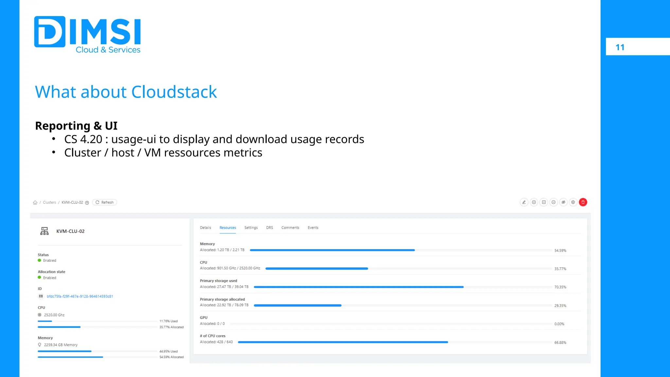
Task: Click the Memory allocated progress bar
Action: tap(332, 250)
